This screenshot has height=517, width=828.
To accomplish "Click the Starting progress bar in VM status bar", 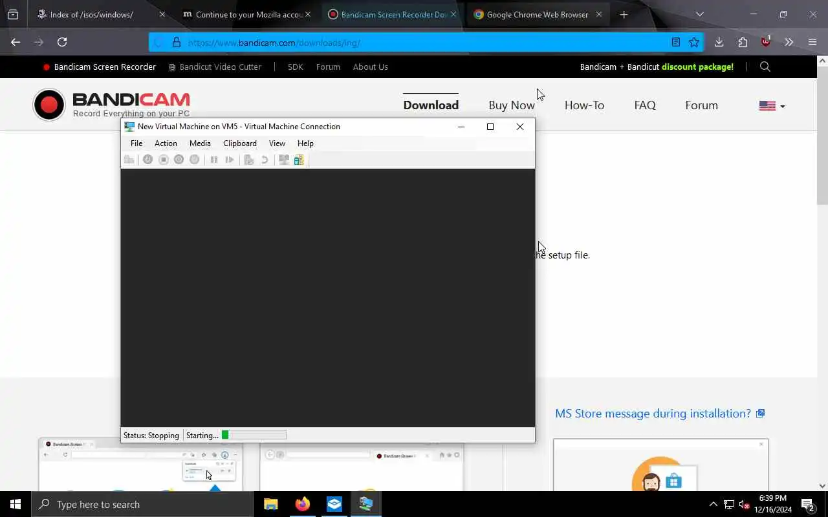I will pos(254,436).
